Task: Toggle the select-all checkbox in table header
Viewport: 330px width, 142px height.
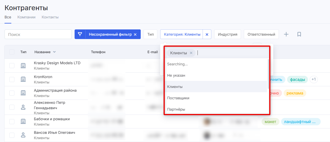Action: tap(12, 52)
